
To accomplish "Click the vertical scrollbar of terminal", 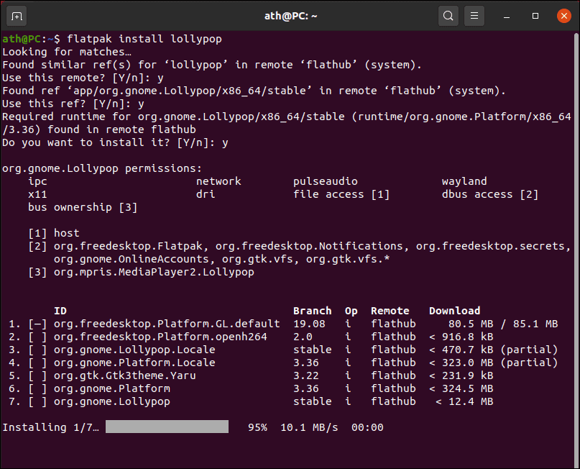I will [576, 250].
